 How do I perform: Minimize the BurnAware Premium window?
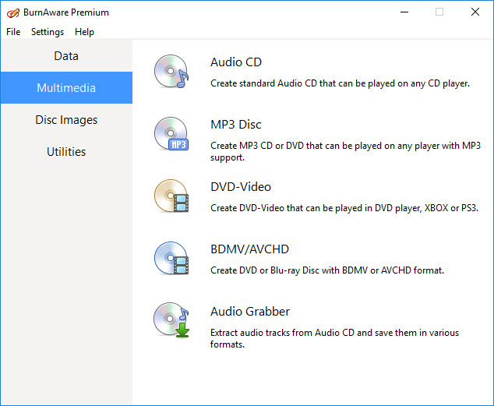(x=404, y=12)
